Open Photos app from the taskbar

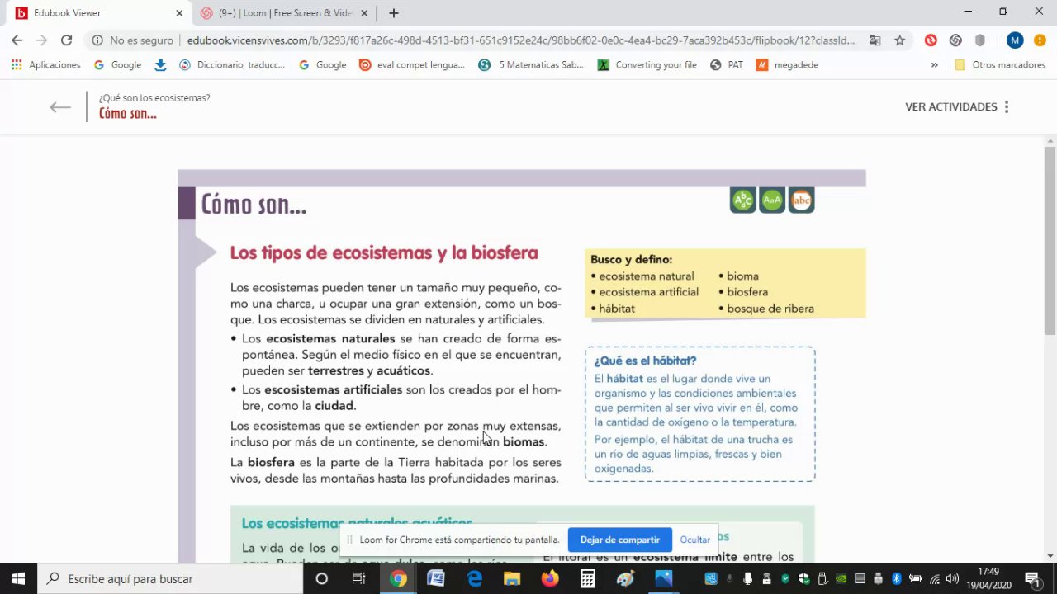[664, 578]
